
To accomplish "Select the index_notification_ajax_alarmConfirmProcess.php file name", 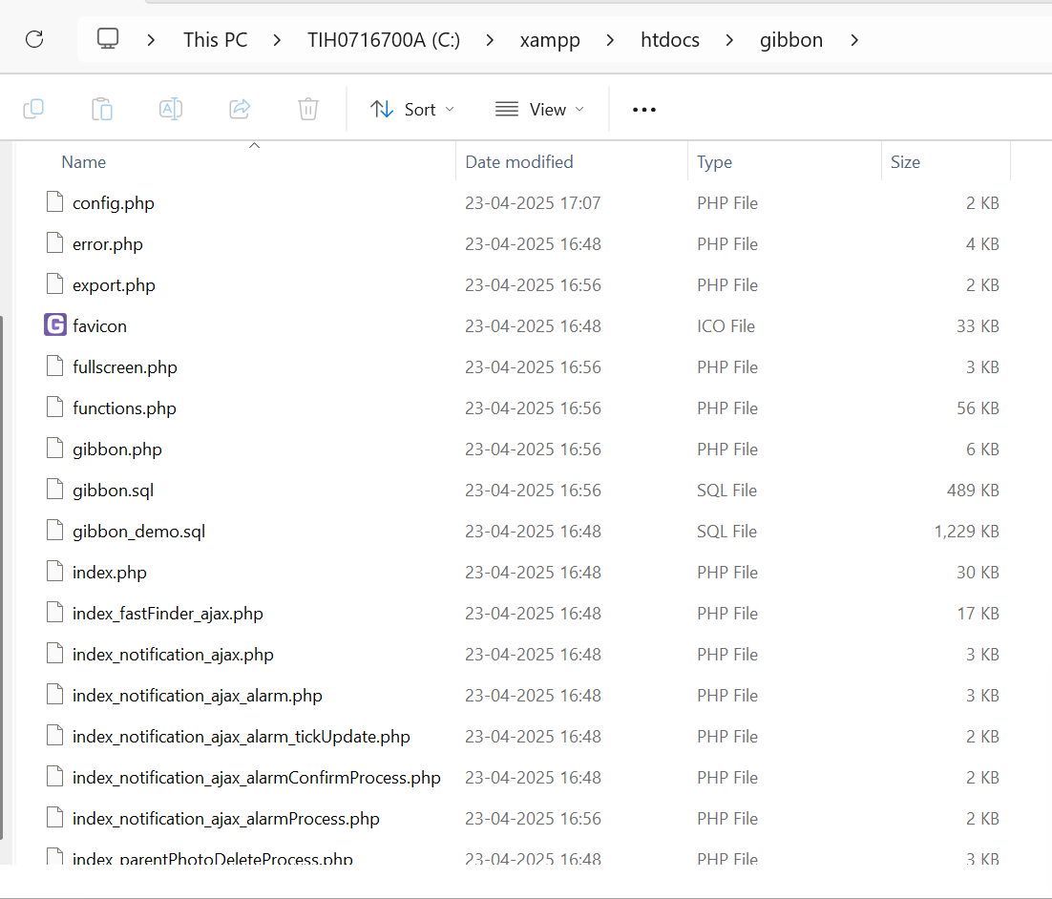I will (256, 777).
